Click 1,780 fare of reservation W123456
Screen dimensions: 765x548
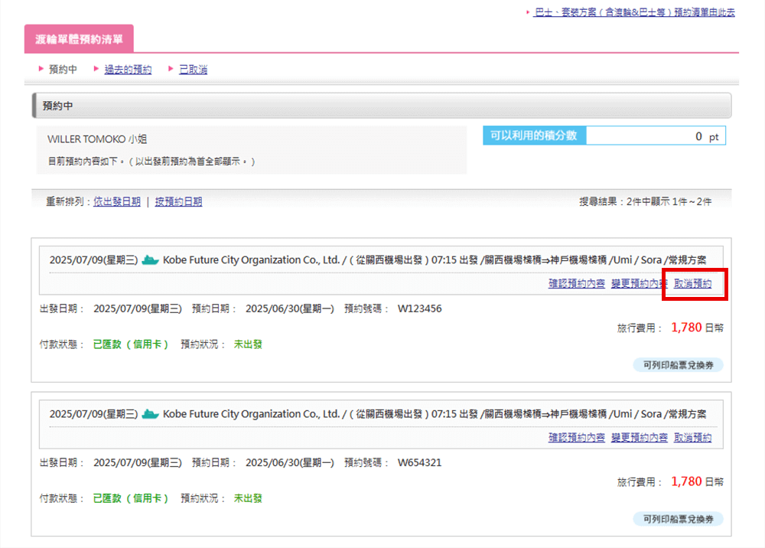click(686, 328)
